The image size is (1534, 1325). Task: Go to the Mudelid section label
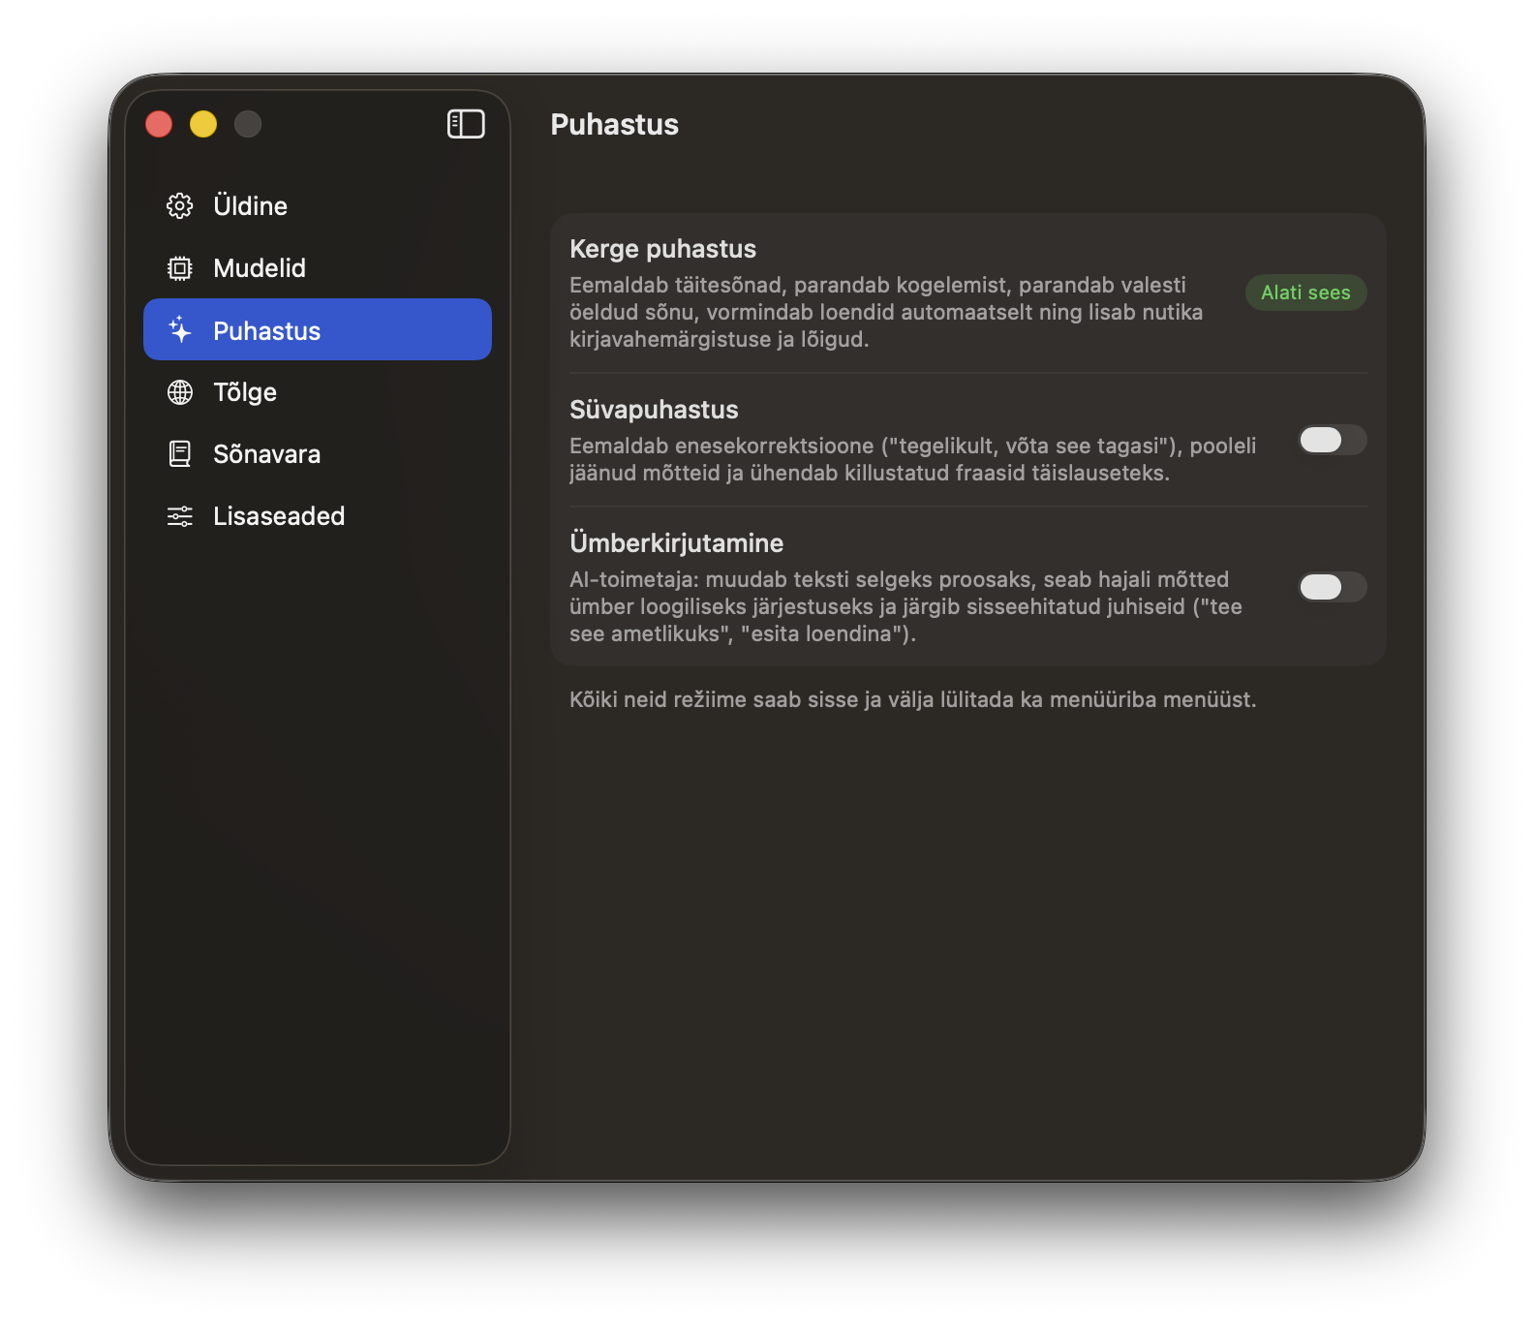pos(260,268)
